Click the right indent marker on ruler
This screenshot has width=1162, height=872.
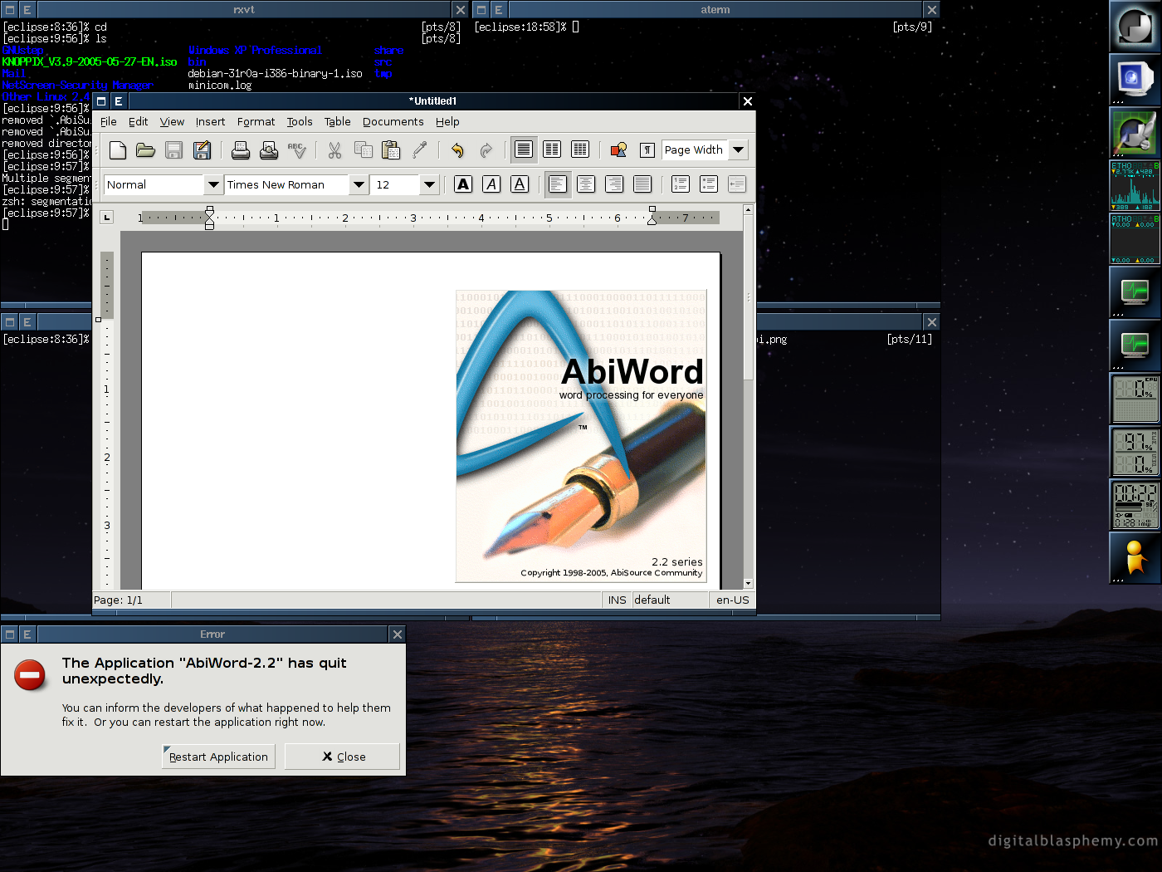pos(652,216)
